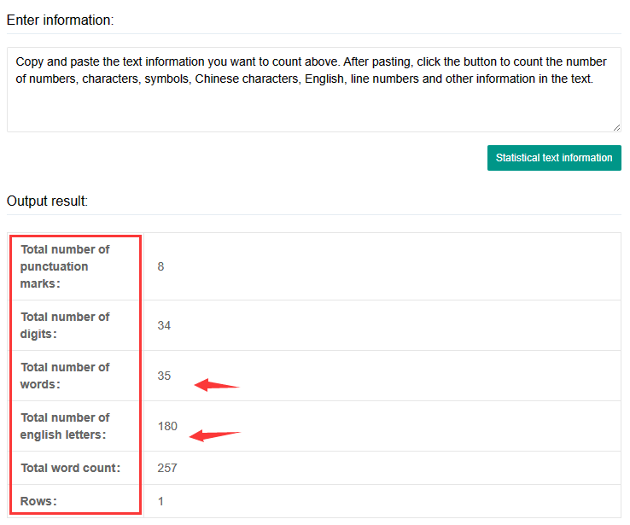Click the digits count value 34
630x525 pixels.
tap(164, 325)
